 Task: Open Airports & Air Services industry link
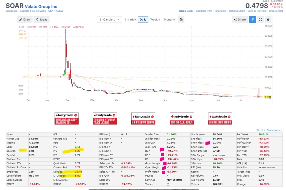[x=33, y=11]
